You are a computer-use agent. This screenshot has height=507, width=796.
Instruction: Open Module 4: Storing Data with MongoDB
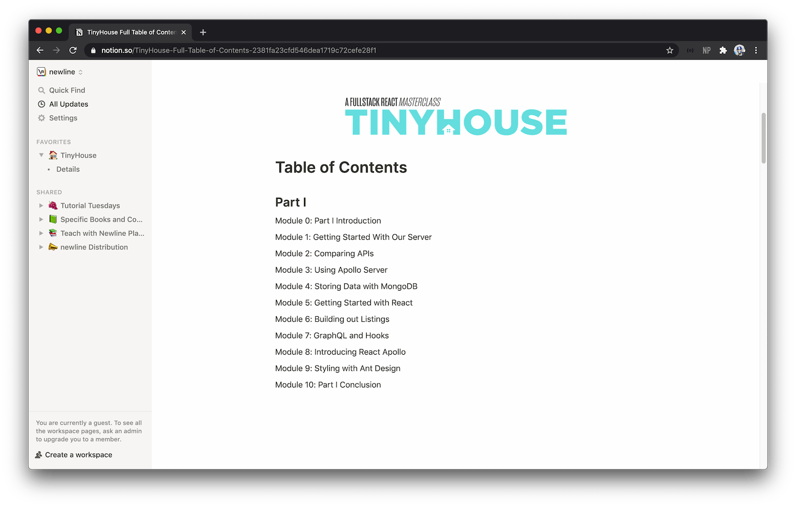346,287
